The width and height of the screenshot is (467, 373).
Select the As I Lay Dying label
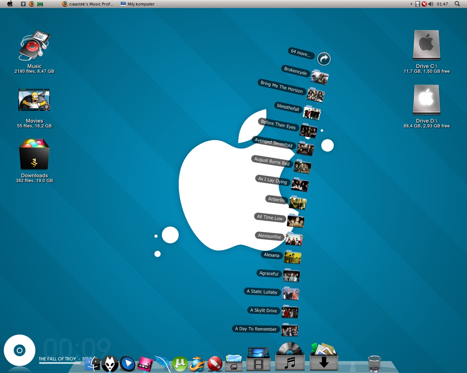[273, 180]
